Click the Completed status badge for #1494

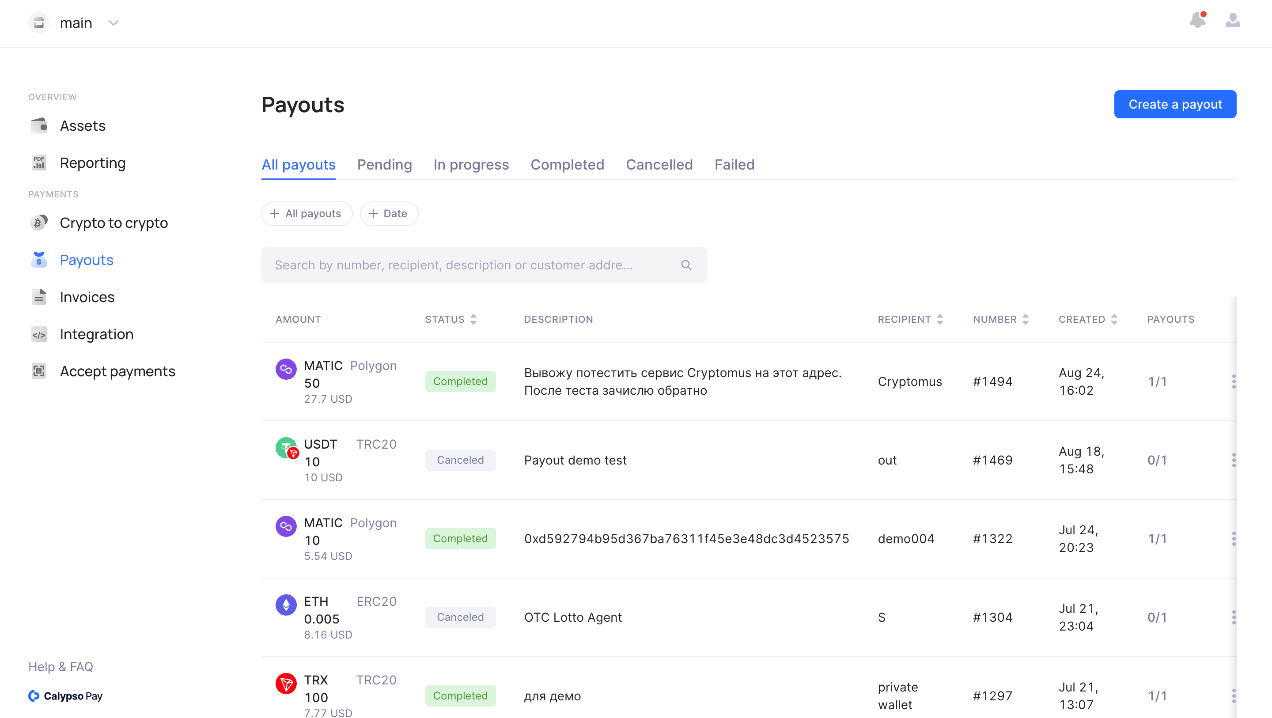(x=460, y=381)
